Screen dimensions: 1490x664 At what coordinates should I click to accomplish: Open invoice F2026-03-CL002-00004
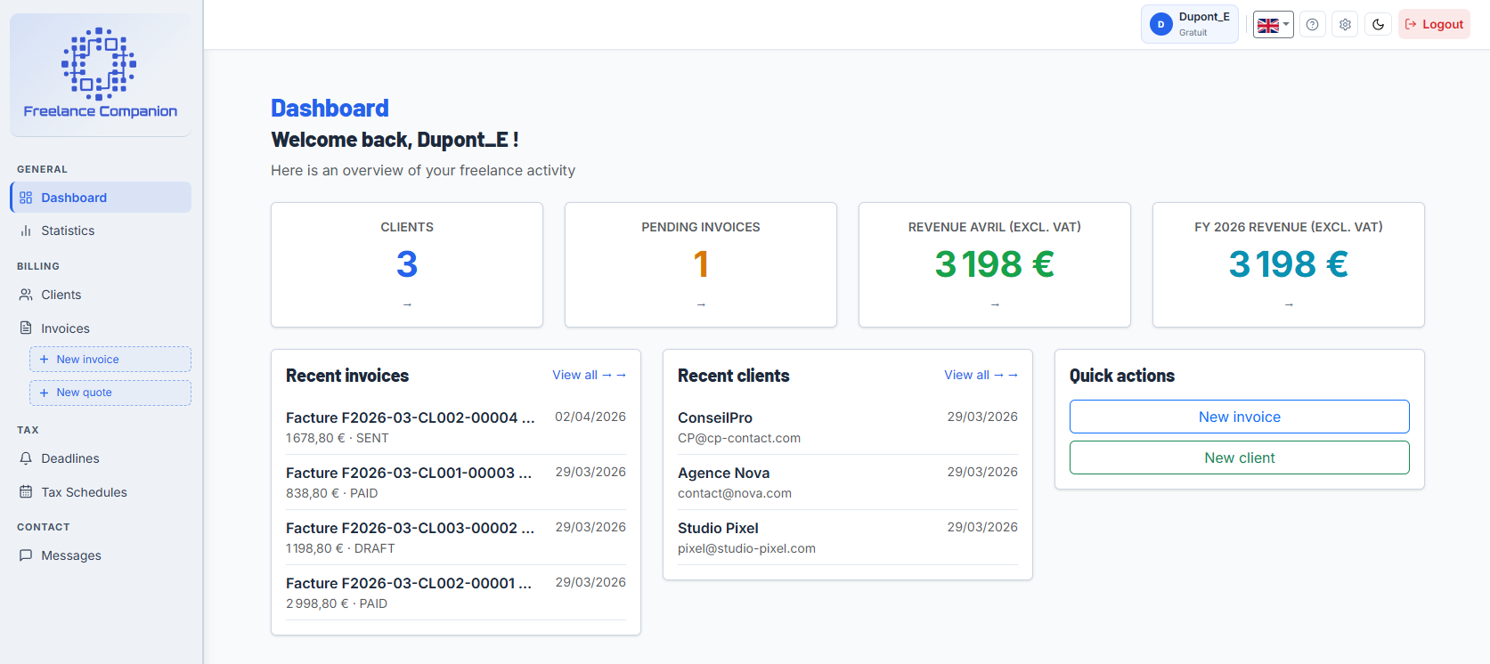456,427
